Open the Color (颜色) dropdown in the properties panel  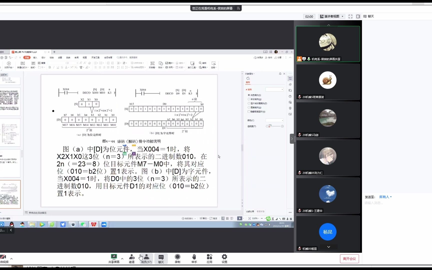pos(274,120)
